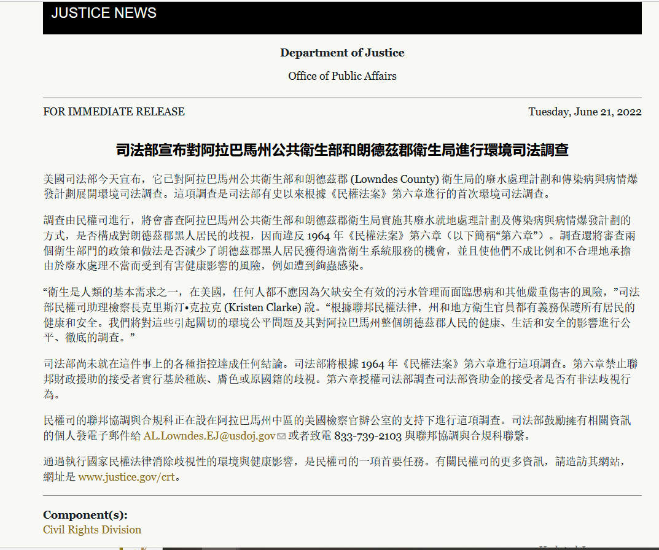Select the FOR IMMEDIATE RELEASE label
659x550 pixels.
tap(114, 112)
